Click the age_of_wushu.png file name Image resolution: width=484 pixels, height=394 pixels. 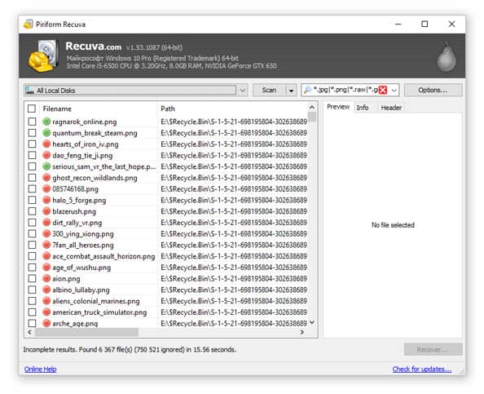(81, 268)
